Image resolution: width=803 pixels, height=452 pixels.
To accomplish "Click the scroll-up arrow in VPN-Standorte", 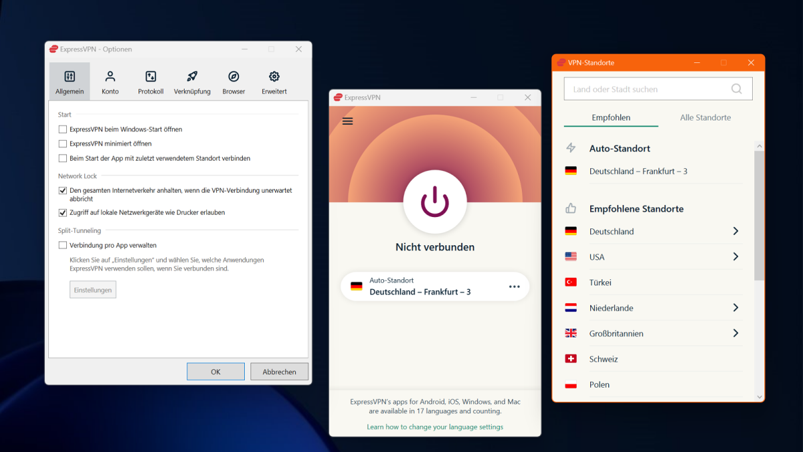I will click(759, 145).
